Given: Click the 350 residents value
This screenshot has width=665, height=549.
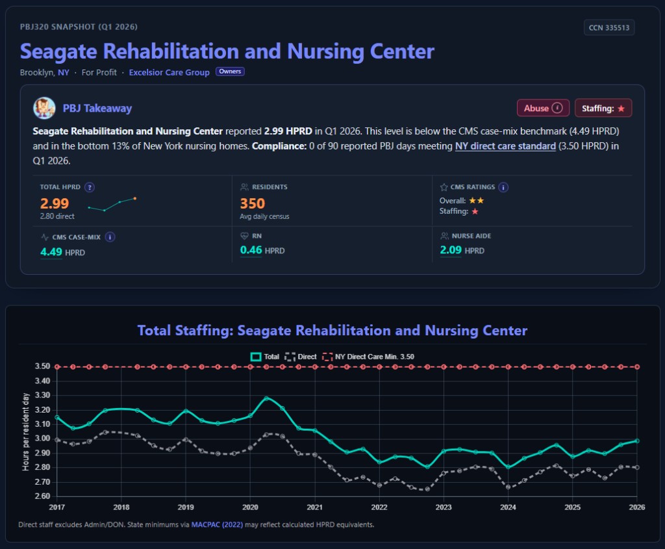Looking at the screenshot, I should tap(253, 203).
